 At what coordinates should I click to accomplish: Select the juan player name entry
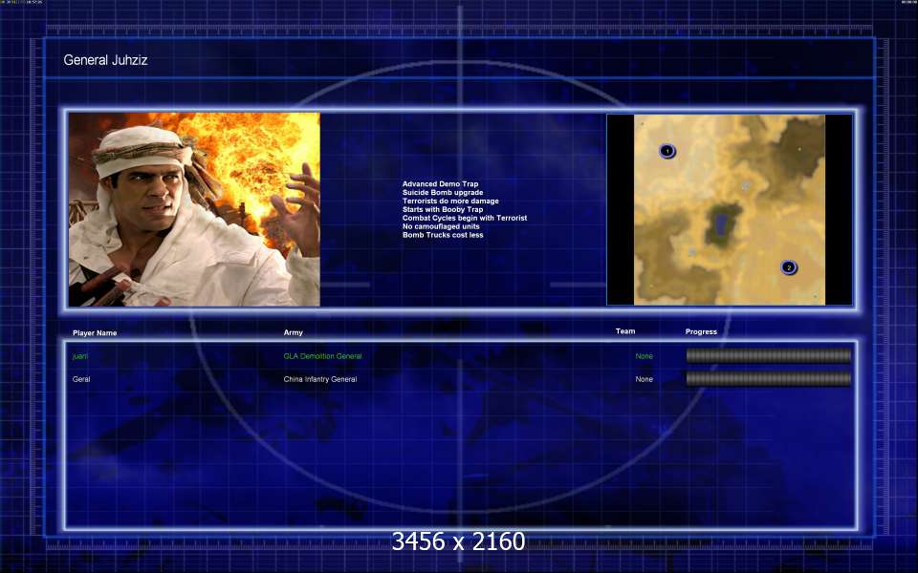79,356
